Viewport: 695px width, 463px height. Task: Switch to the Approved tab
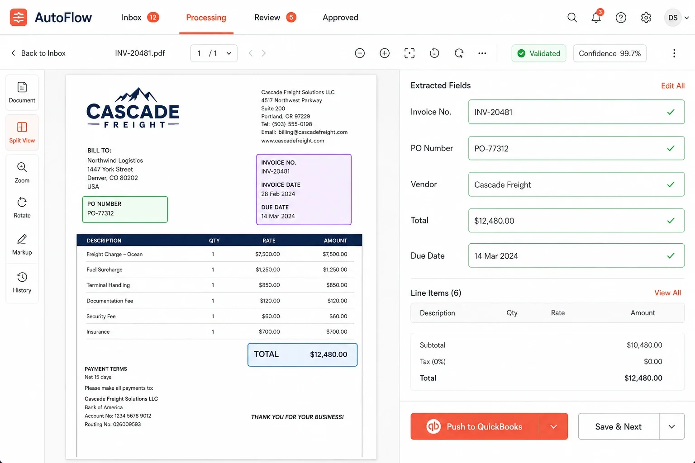click(x=340, y=18)
